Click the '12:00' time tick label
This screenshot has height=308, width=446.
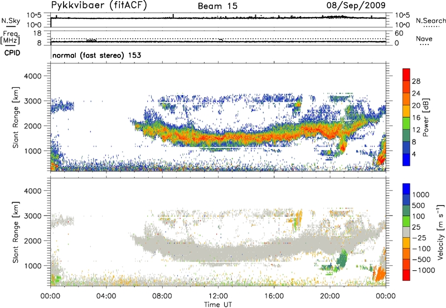(x=218, y=296)
